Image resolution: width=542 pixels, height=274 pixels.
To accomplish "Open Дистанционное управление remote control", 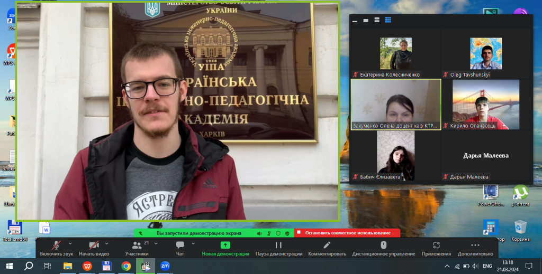I will pyautogui.click(x=383, y=249).
